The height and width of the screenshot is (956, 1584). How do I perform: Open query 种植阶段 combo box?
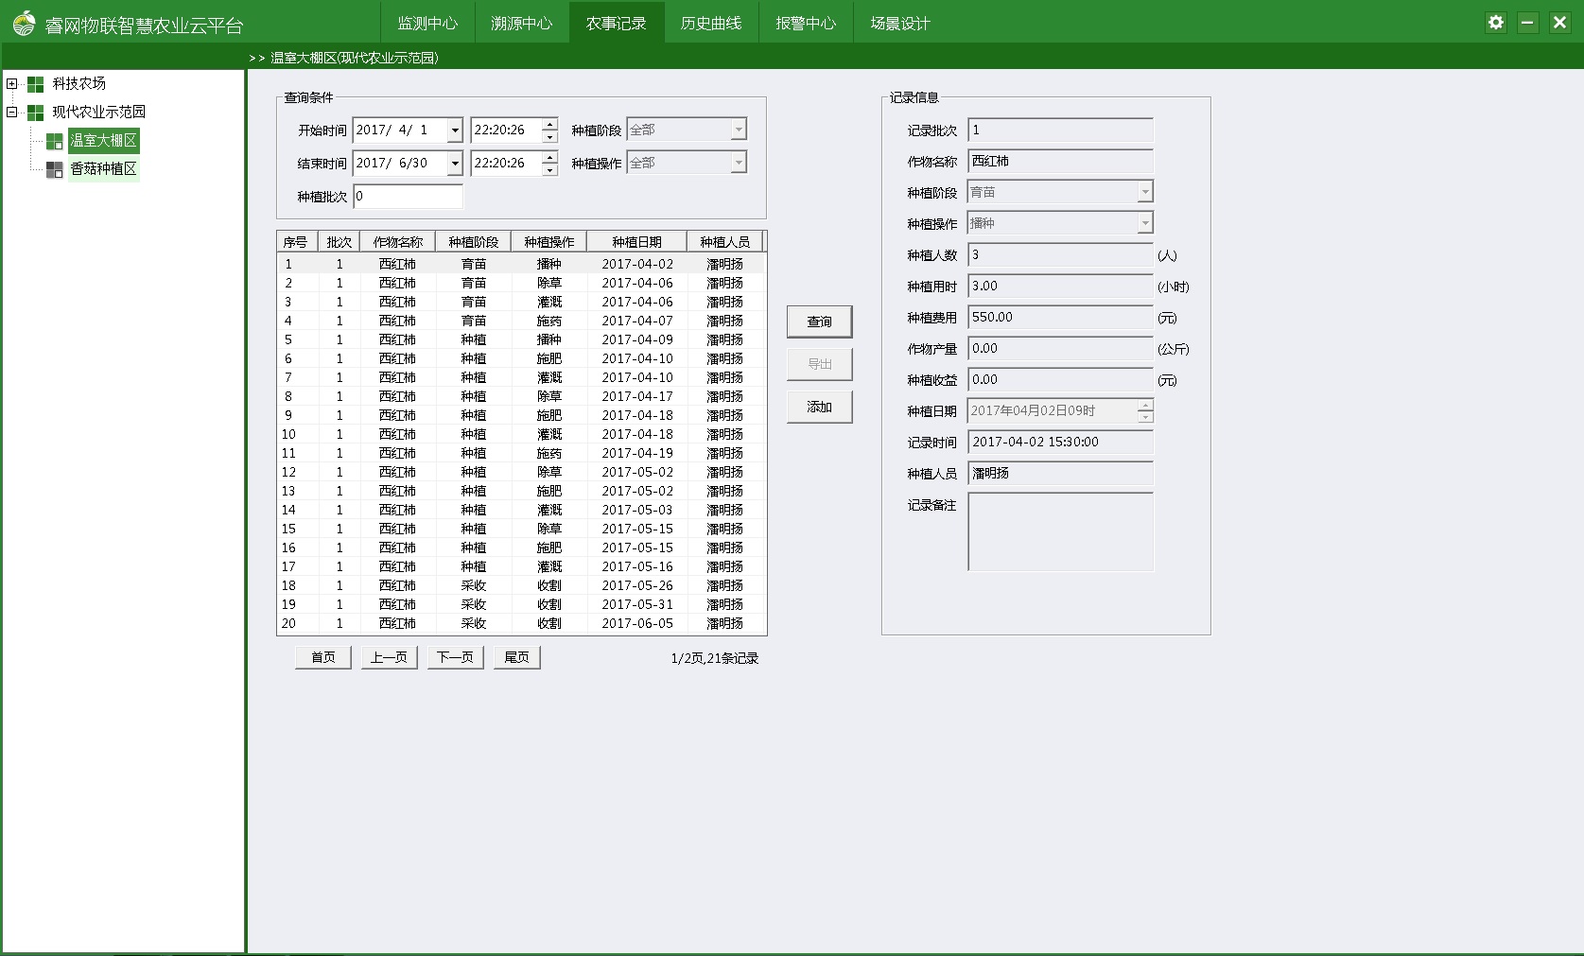687,130
